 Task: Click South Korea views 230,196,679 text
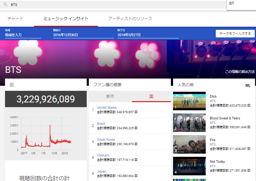coord(117,144)
